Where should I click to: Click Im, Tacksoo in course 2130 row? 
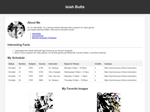(55, 68)
